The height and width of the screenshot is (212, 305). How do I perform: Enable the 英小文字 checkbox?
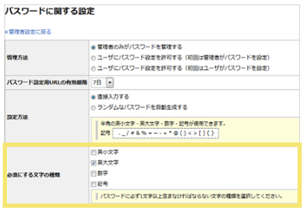tap(94, 152)
